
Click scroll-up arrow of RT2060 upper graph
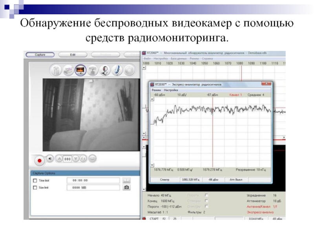[x=144, y=68]
